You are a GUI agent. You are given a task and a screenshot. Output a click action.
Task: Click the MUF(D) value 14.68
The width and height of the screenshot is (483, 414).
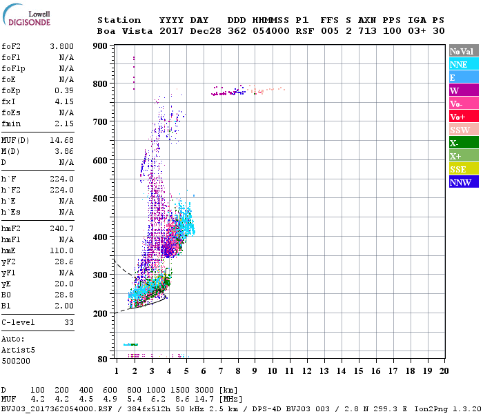pyautogui.click(x=61, y=140)
